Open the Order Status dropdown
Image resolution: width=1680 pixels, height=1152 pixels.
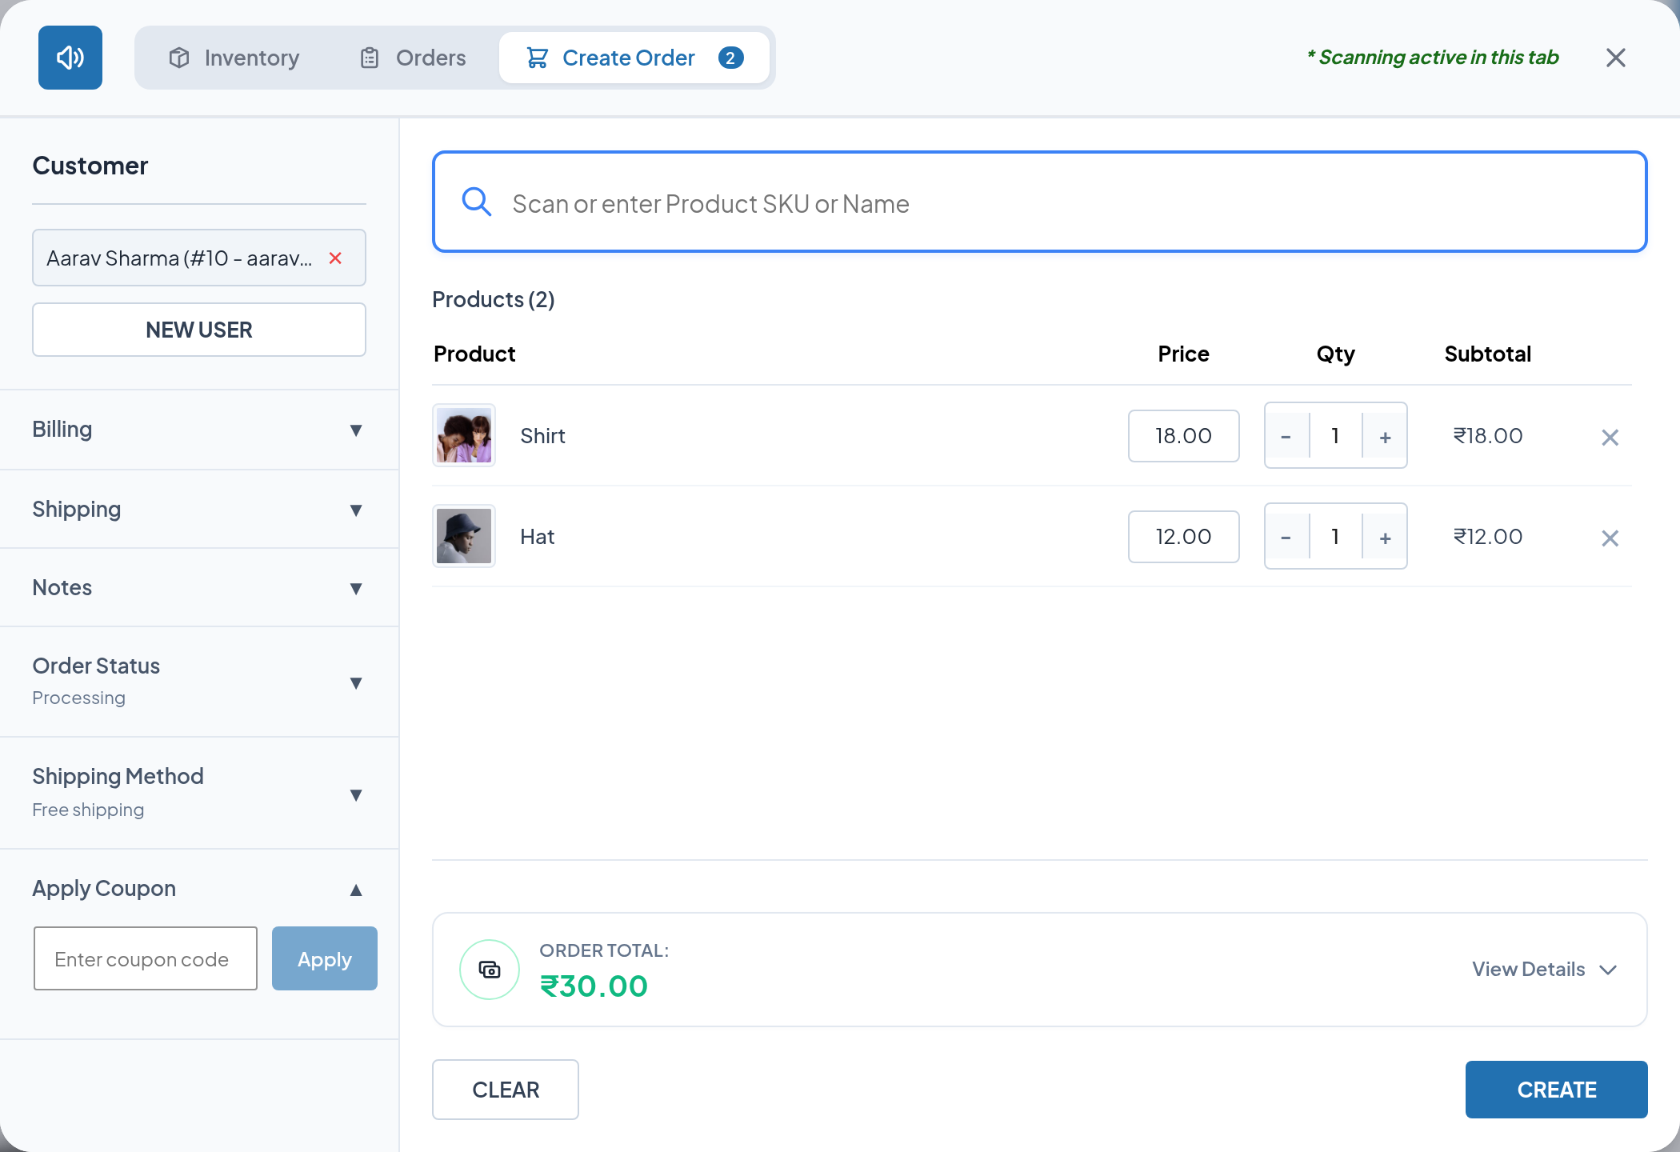click(x=199, y=682)
